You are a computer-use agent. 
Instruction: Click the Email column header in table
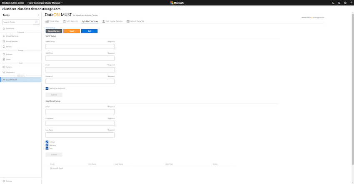point(52,164)
